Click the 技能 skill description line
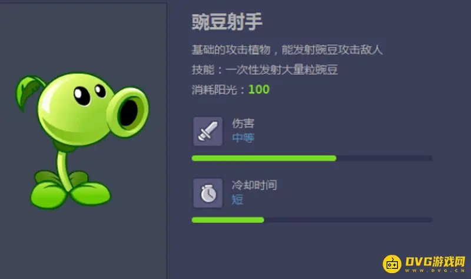471x279 pixels. point(264,69)
